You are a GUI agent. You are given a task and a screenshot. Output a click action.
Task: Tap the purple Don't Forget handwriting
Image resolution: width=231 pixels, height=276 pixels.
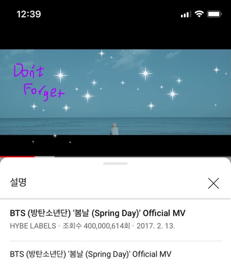pyautogui.click(x=39, y=82)
